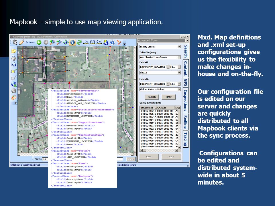Click the full extent arrows icon
Image resolution: width=275 pixels, height=206 pixels.
coord(66,42)
